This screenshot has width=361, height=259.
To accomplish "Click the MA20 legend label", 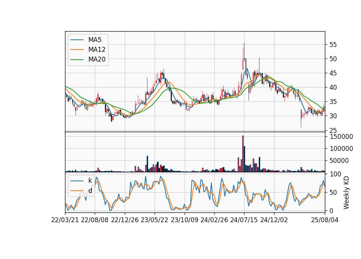I will click(x=97, y=59).
